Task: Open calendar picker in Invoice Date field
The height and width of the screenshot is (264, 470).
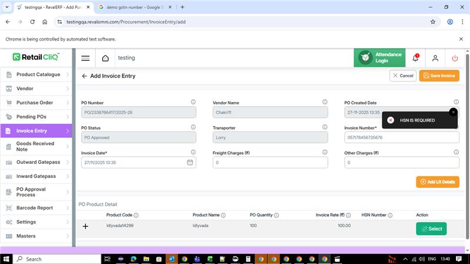Action: click(x=190, y=163)
